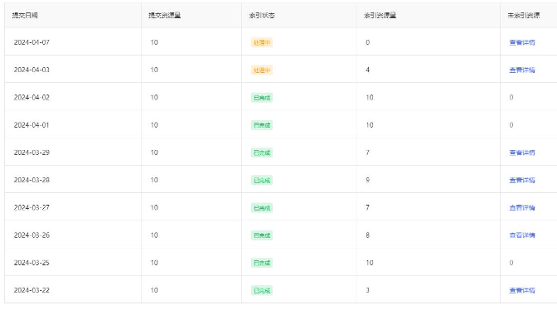Click the 提交资源量 column header
This screenshot has width=557, height=310.
tap(164, 15)
